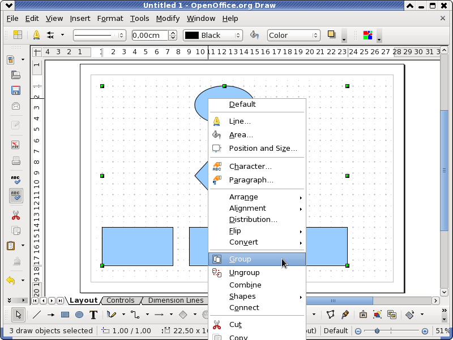Click the From File image icon

pyautogui.click(x=377, y=315)
